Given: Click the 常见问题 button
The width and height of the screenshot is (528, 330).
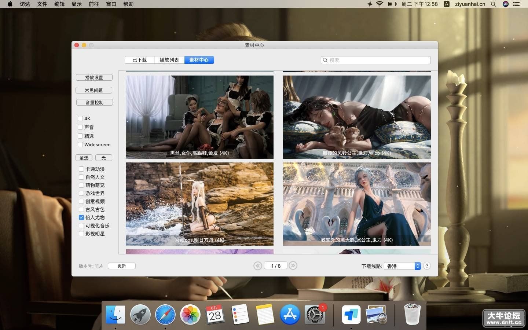Looking at the screenshot, I should [x=94, y=90].
